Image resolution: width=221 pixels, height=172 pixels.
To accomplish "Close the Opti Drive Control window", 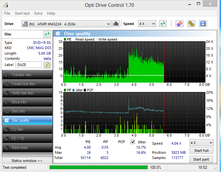I will (210, 4).
